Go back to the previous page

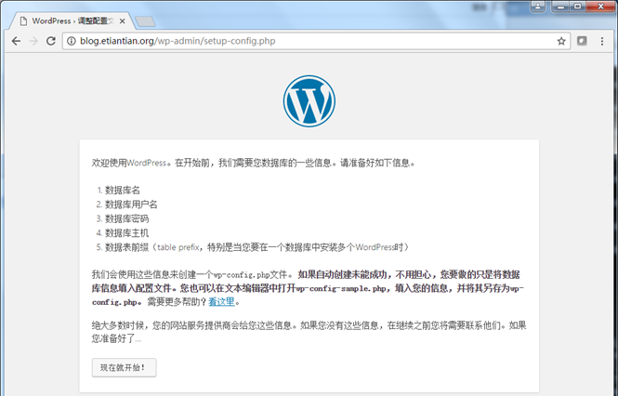[16, 41]
